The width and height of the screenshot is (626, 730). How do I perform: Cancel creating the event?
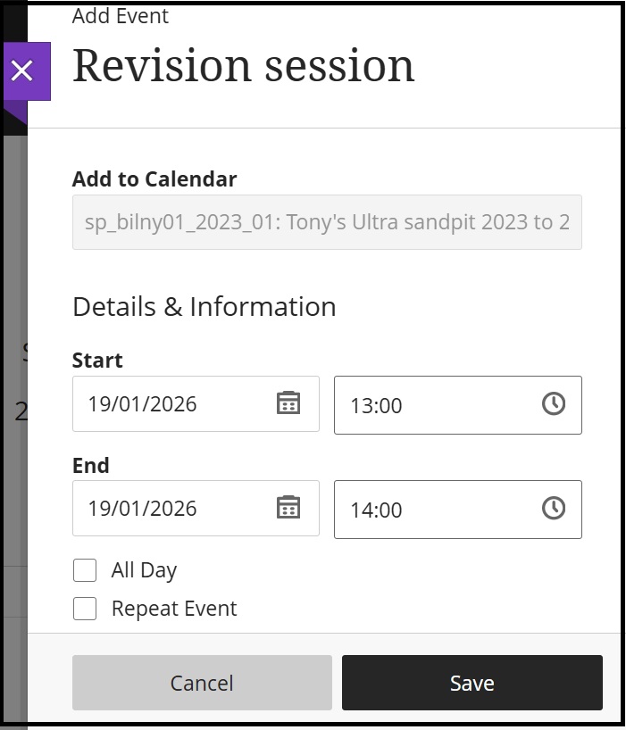[201, 682]
